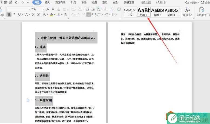Open the undo history dropdown arrow
The width and height of the screenshot is (210, 124).
[19, 2]
